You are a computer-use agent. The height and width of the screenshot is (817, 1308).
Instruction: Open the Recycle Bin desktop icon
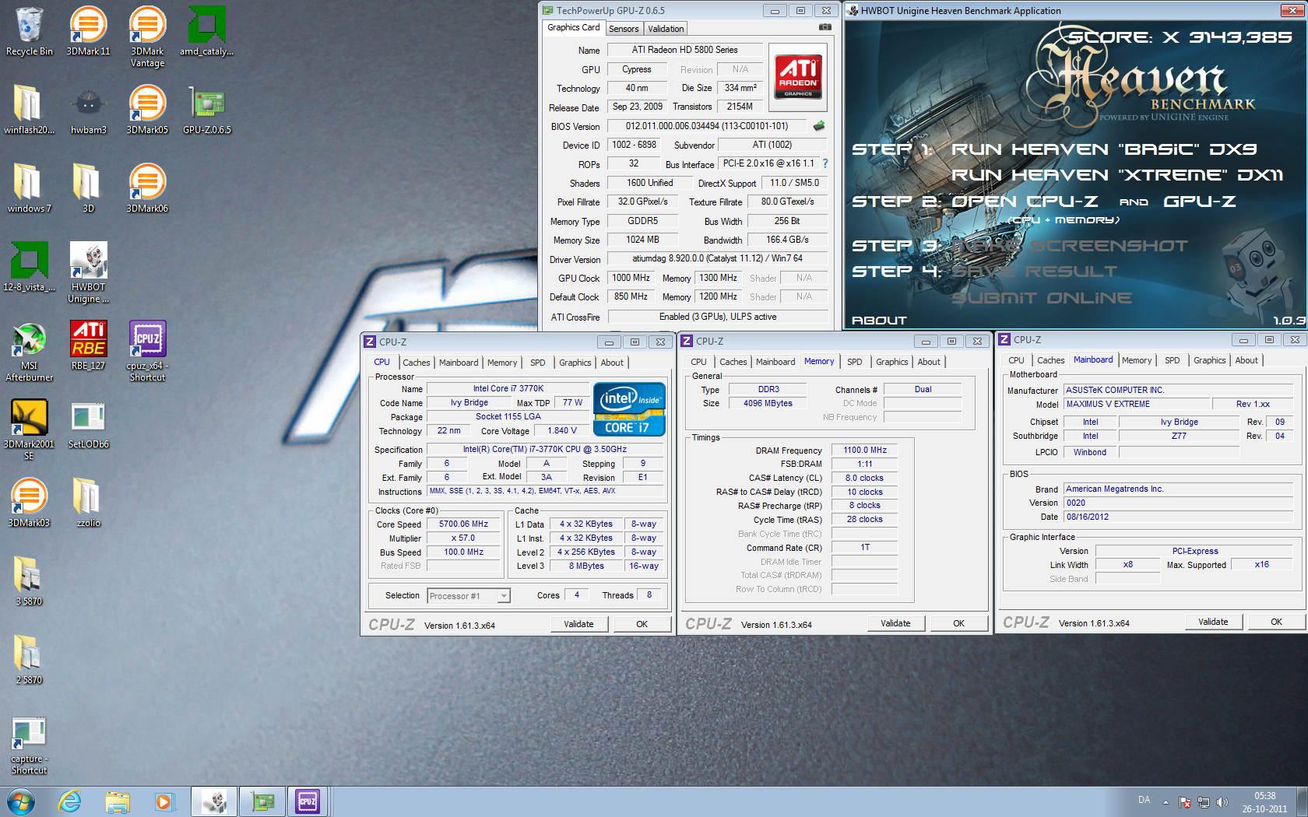click(29, 31)
